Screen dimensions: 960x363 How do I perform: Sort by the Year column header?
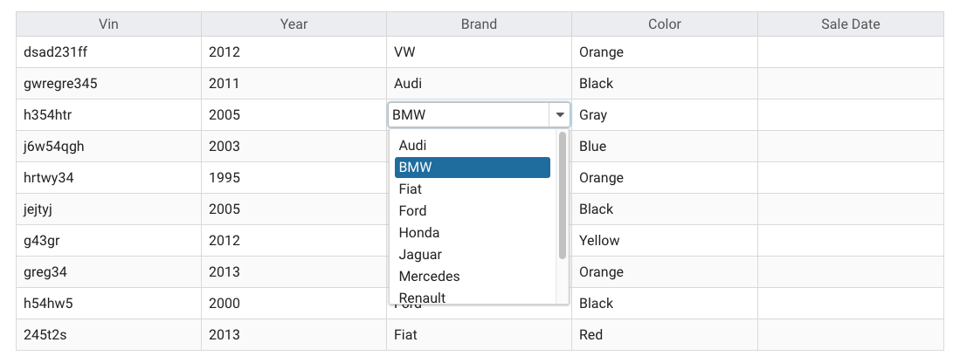point(294,24)
